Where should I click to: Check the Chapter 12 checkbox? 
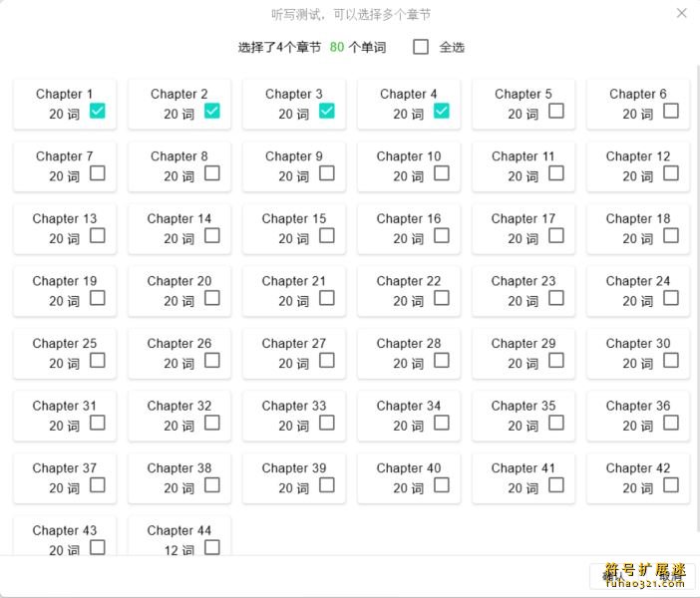[x=671, y=173]
